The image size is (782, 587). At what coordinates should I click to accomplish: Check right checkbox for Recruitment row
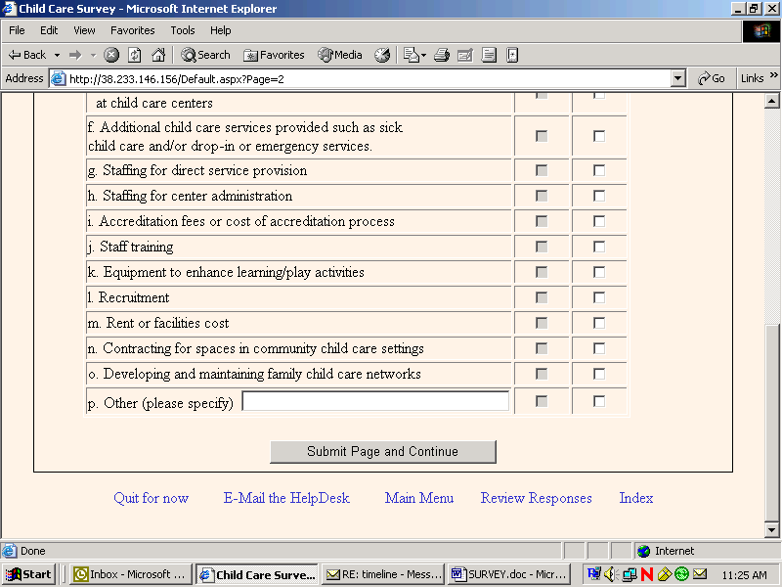click(x=599, y=297)
